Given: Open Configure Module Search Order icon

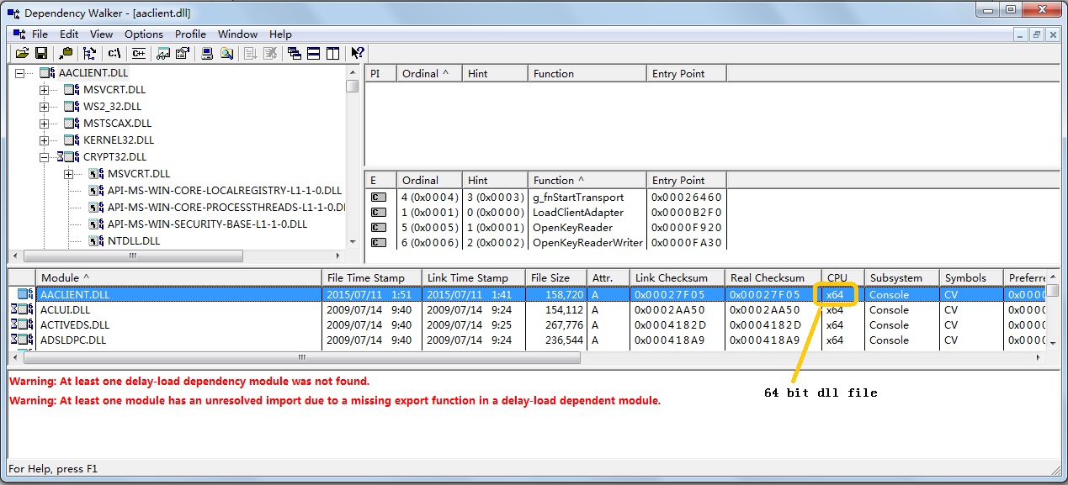Looking at the screenshot, I should (226, 53).
